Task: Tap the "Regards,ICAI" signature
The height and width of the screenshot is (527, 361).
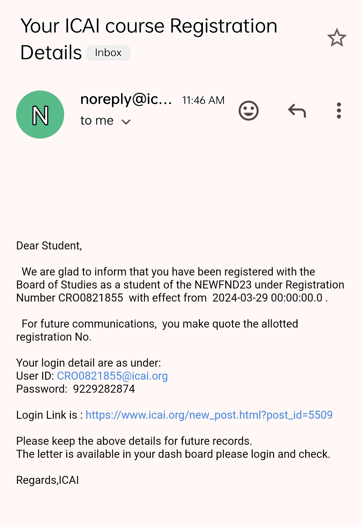Action: click(x=47, y=480)
